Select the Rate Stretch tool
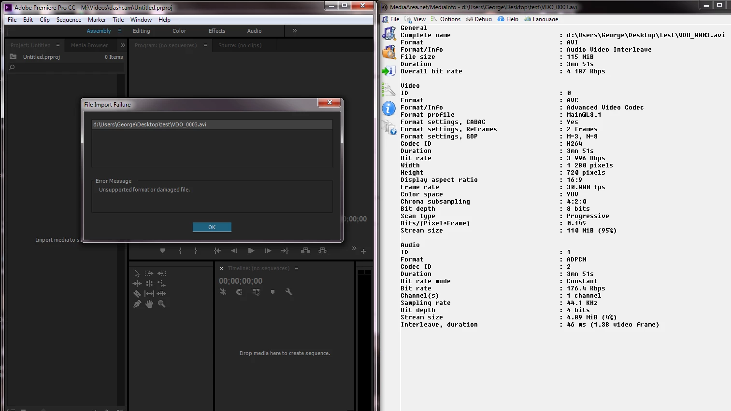731x411 pixels. tap(161, 284)
